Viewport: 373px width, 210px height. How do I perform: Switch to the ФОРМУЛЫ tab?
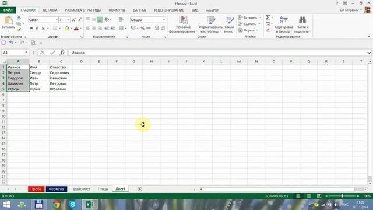pos(117,10)
